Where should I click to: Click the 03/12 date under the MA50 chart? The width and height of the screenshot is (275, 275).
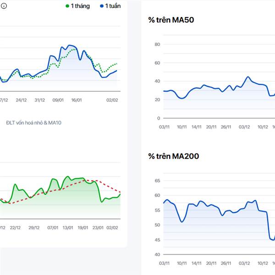244,126
